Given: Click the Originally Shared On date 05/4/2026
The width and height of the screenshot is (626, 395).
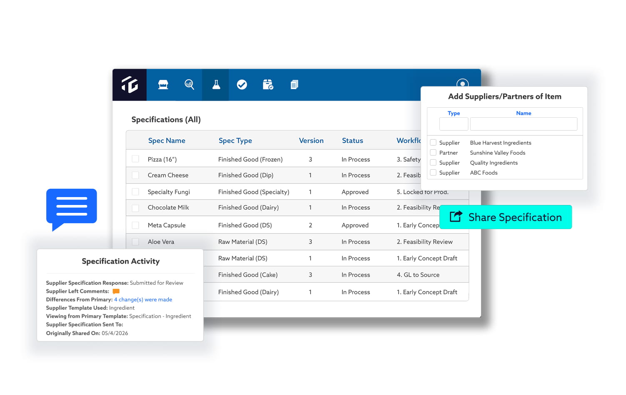Looking at the screenshot, I should (115, 333).
